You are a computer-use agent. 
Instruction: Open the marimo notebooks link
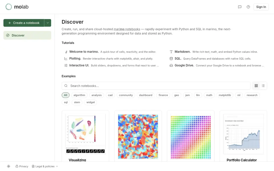coord(127,29)
